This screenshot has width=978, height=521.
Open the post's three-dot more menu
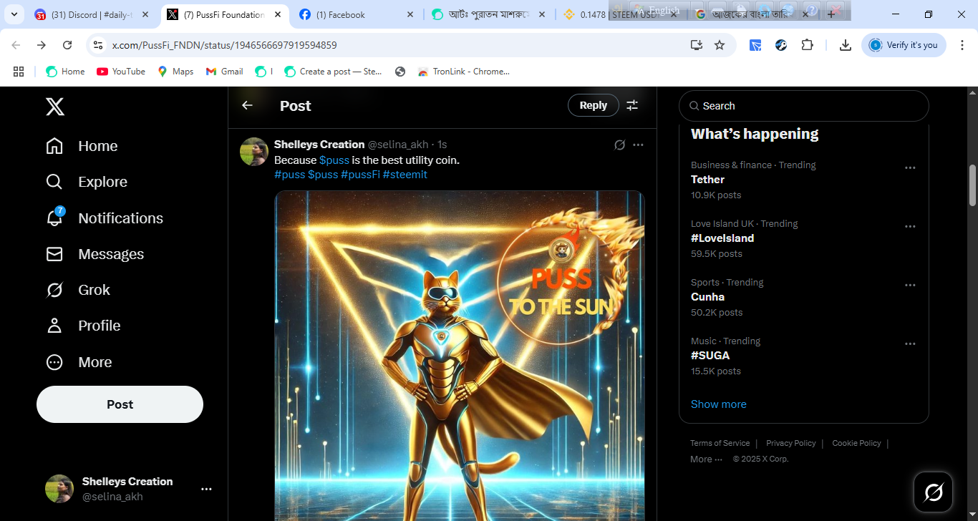click(x=638, y=145)
